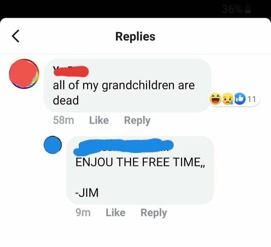Open the red-covered profile picture
Viewport: 271px width, 247px height.
tap(24, 74)
